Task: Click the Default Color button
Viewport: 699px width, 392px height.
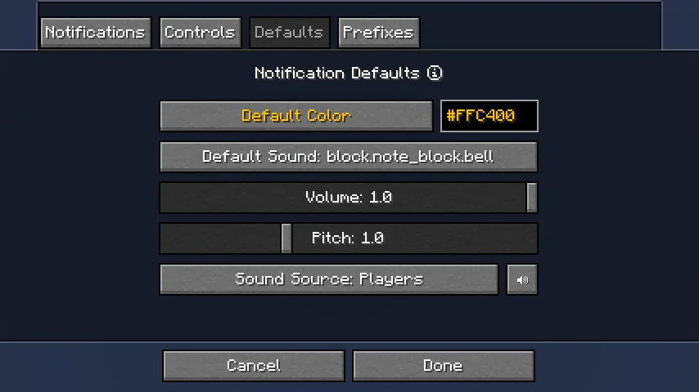Action: [296, 116]
